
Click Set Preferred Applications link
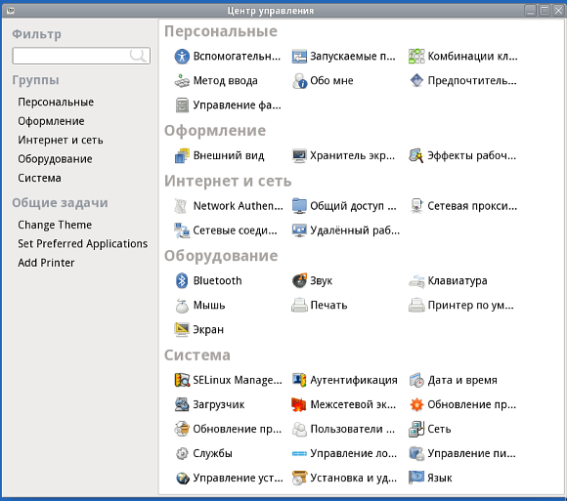coord(82,244)
